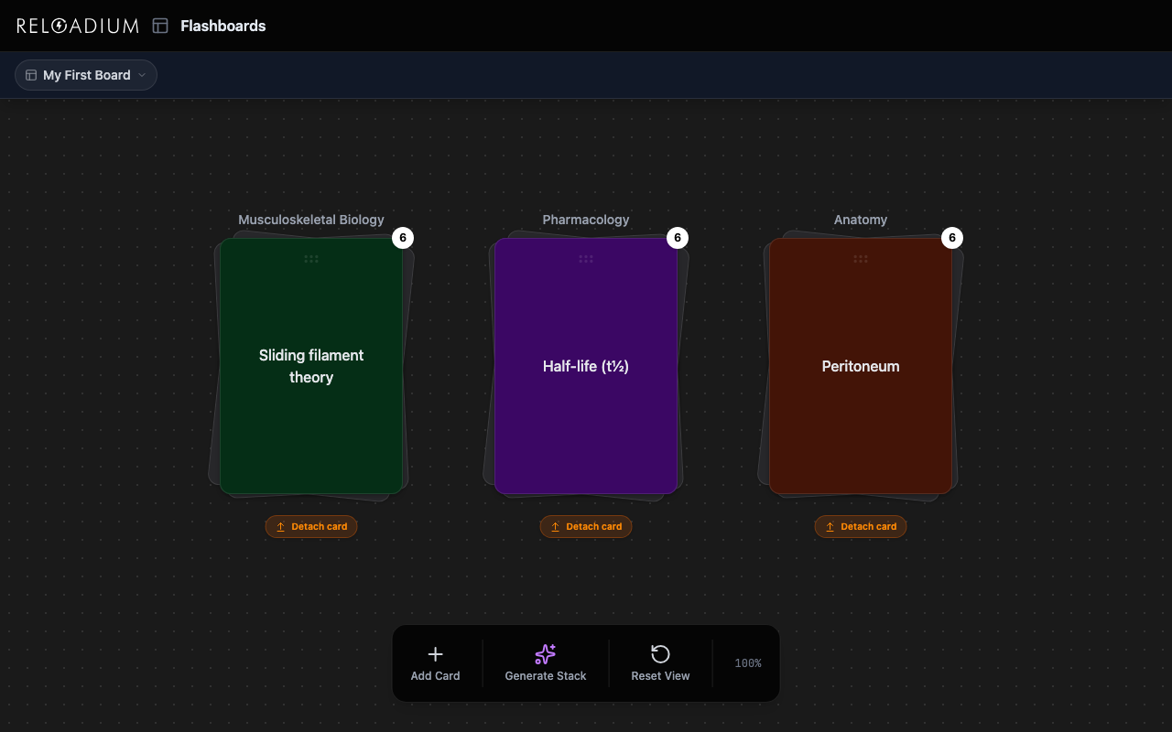Click the board icon beside Flashboards title
The width and height of the screenshot is (1172, 732).
point(160,26)
